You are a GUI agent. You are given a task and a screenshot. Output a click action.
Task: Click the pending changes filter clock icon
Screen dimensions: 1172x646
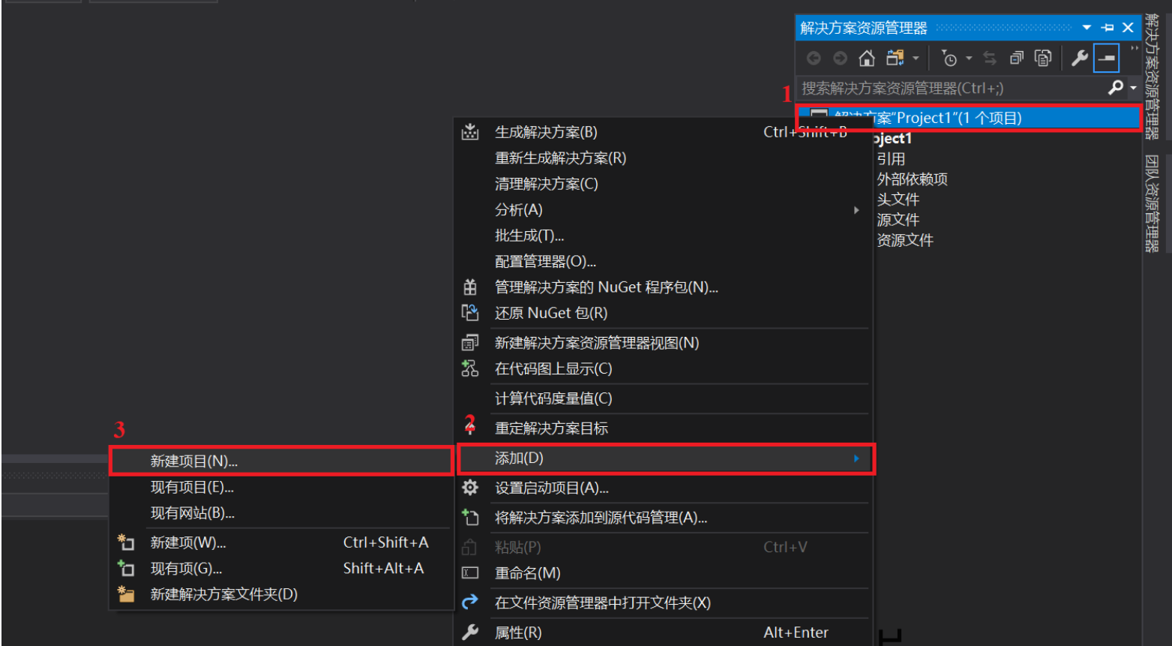pos(949,58)
